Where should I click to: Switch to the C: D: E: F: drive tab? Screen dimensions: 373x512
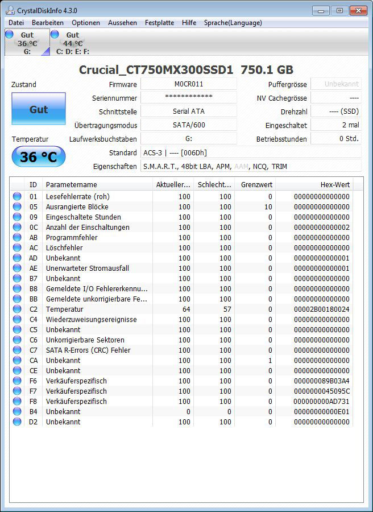[x=72, y=43]
